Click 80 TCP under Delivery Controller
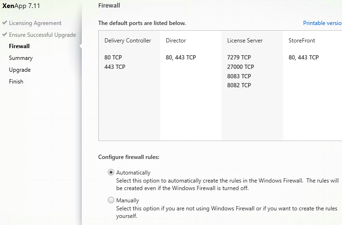The image size is (342, 225). tap(113, 58)
